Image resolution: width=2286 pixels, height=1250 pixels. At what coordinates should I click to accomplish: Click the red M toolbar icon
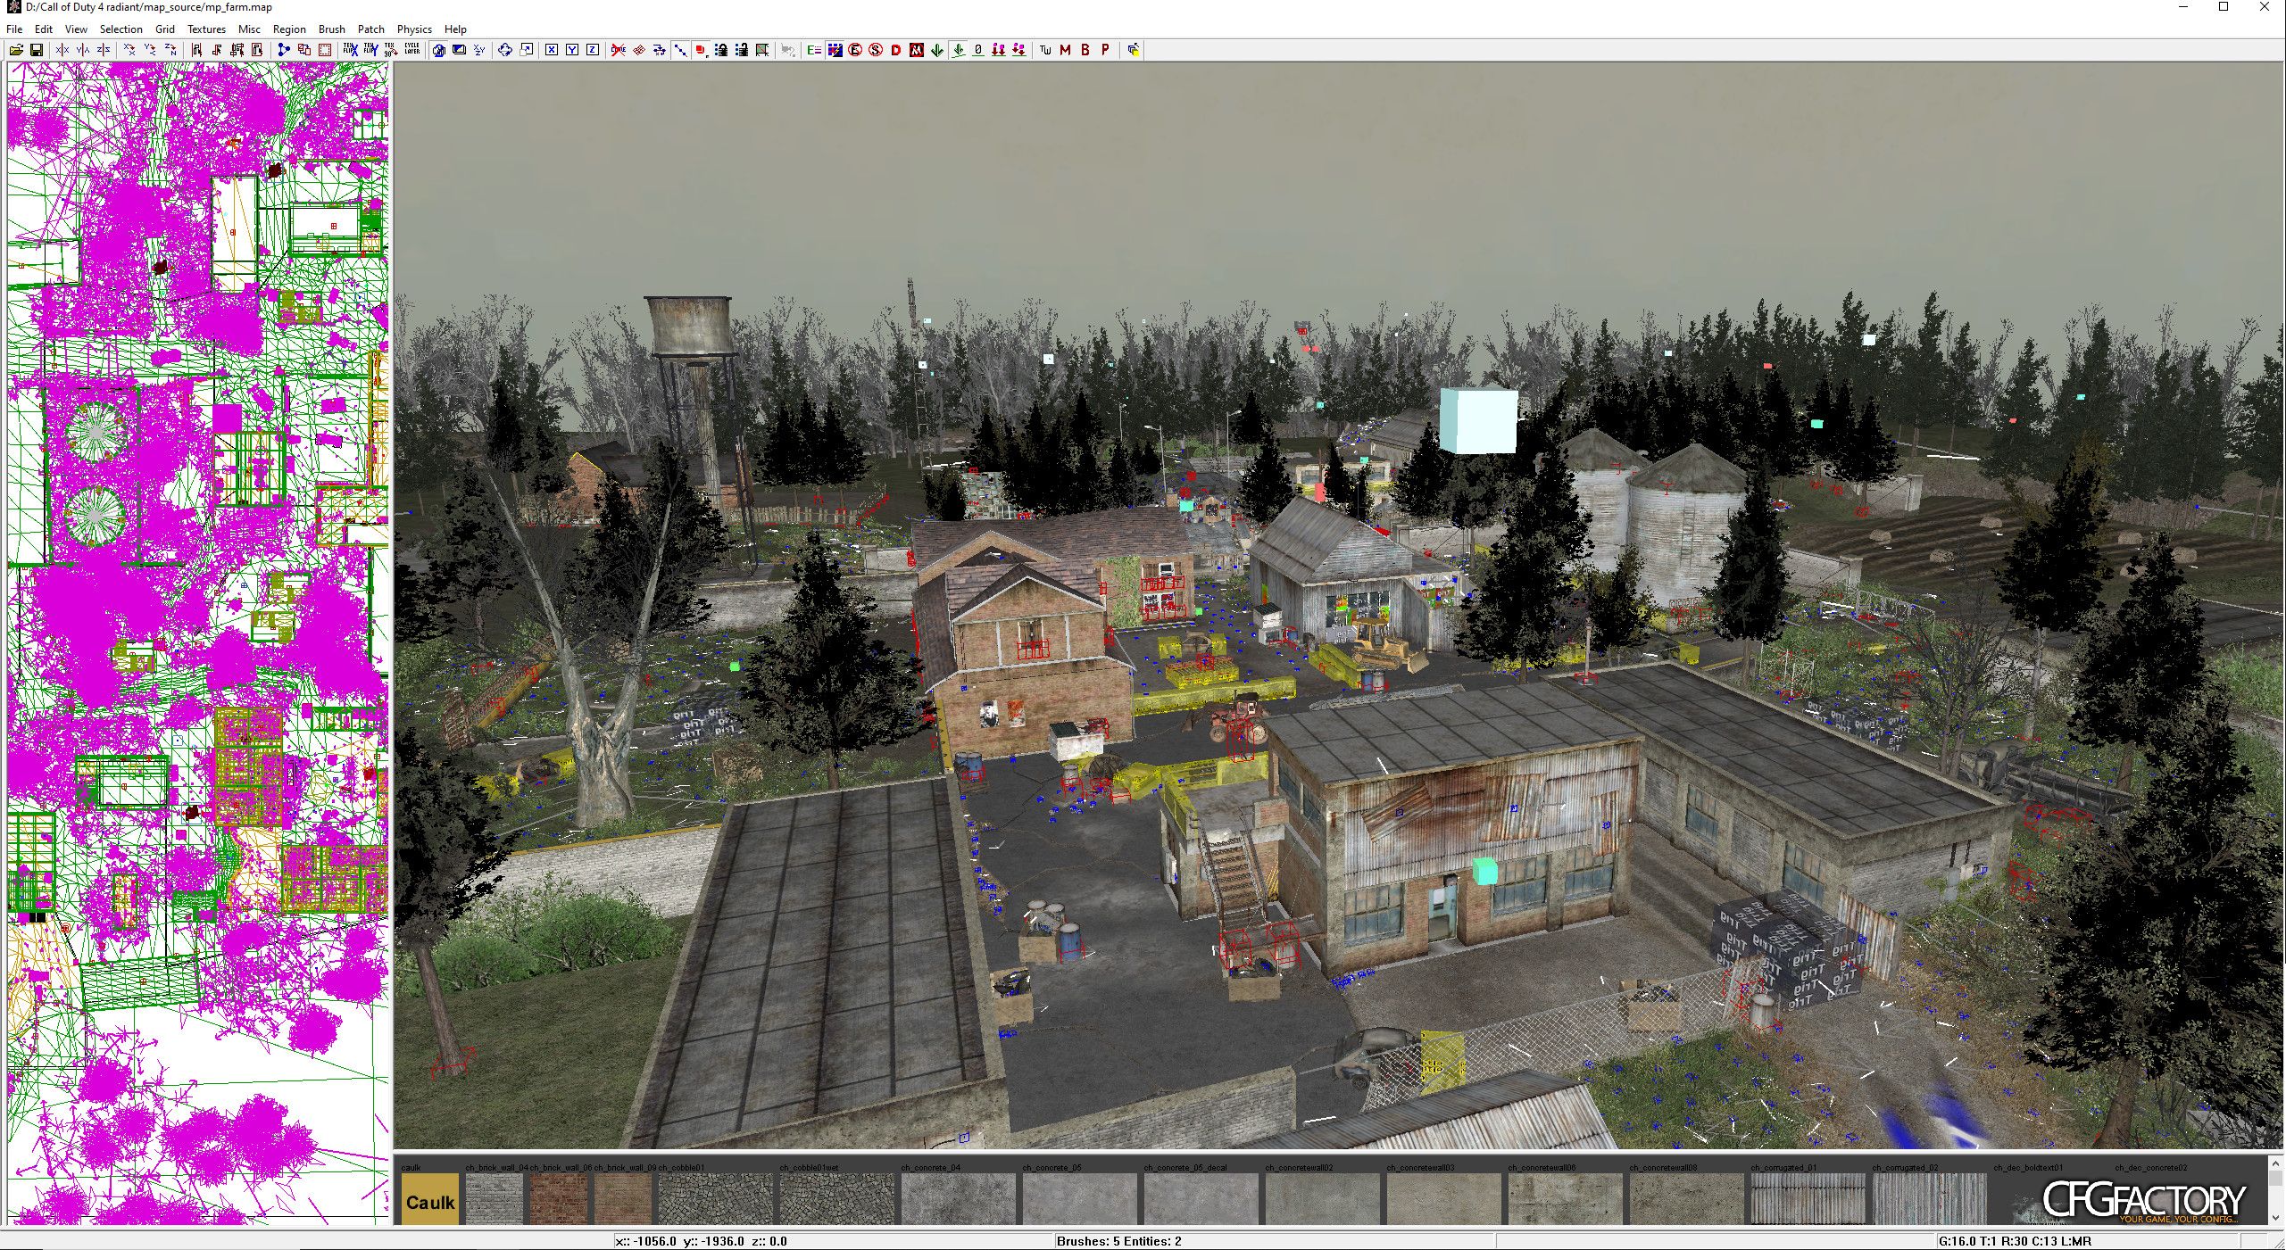(1065, 50)
